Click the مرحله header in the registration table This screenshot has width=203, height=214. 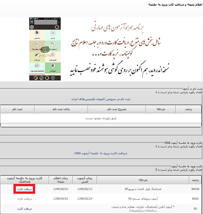tap(161, 109)
